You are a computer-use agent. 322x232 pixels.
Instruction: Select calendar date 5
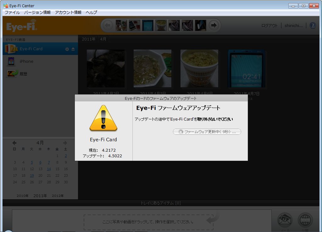[x=32, y=162]
